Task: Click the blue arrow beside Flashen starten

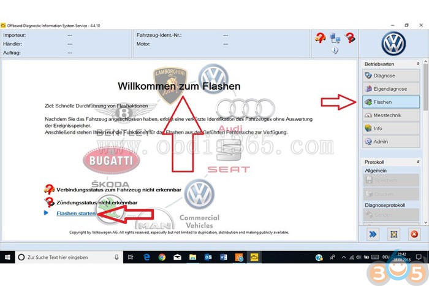Action: [46, 213]
